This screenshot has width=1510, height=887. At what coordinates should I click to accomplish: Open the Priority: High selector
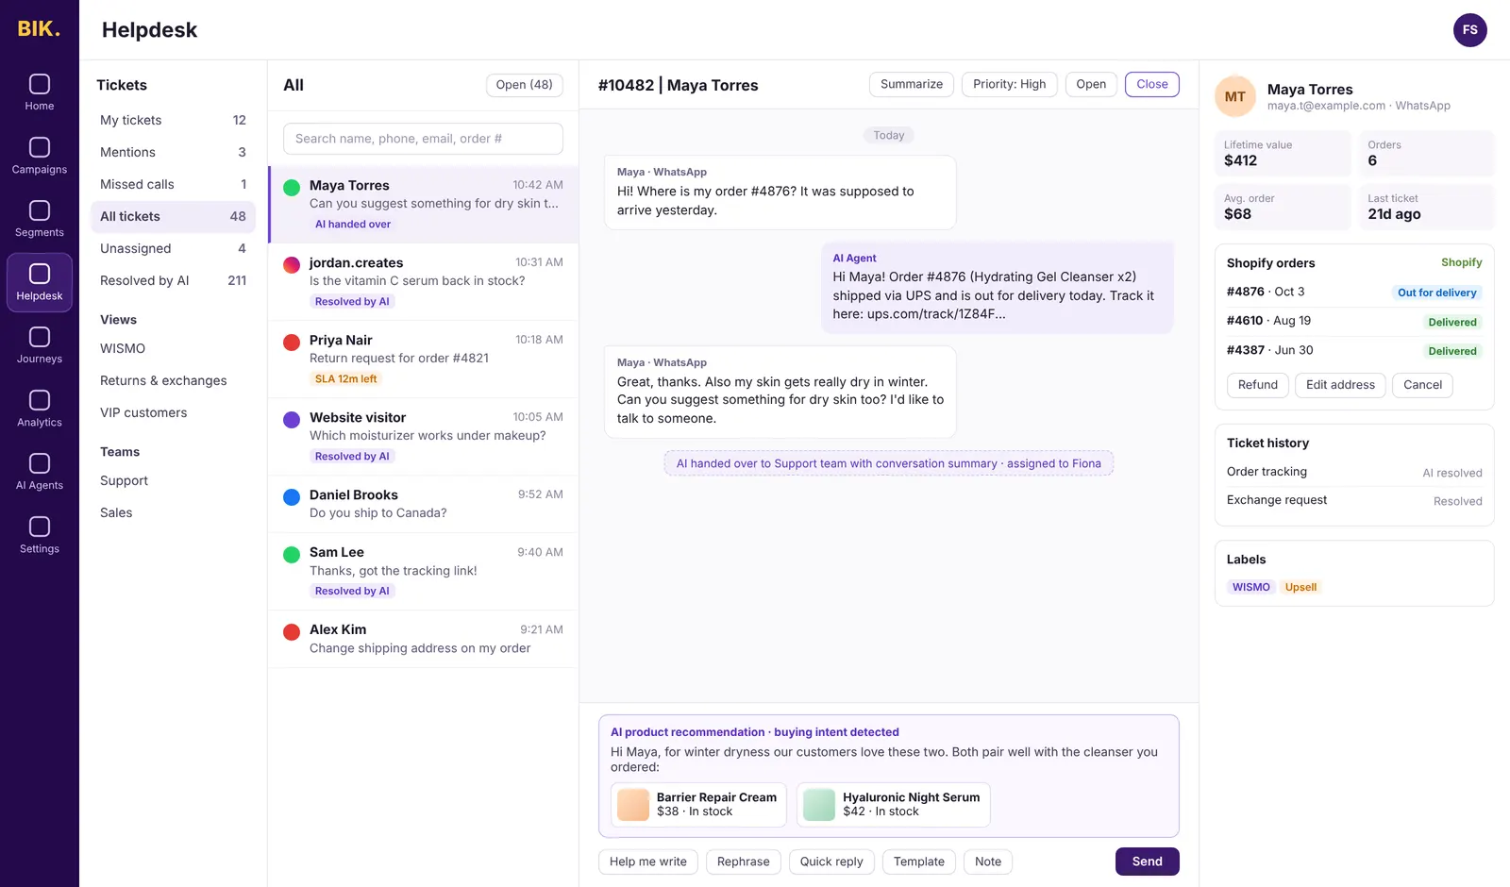click(1009, 85)
